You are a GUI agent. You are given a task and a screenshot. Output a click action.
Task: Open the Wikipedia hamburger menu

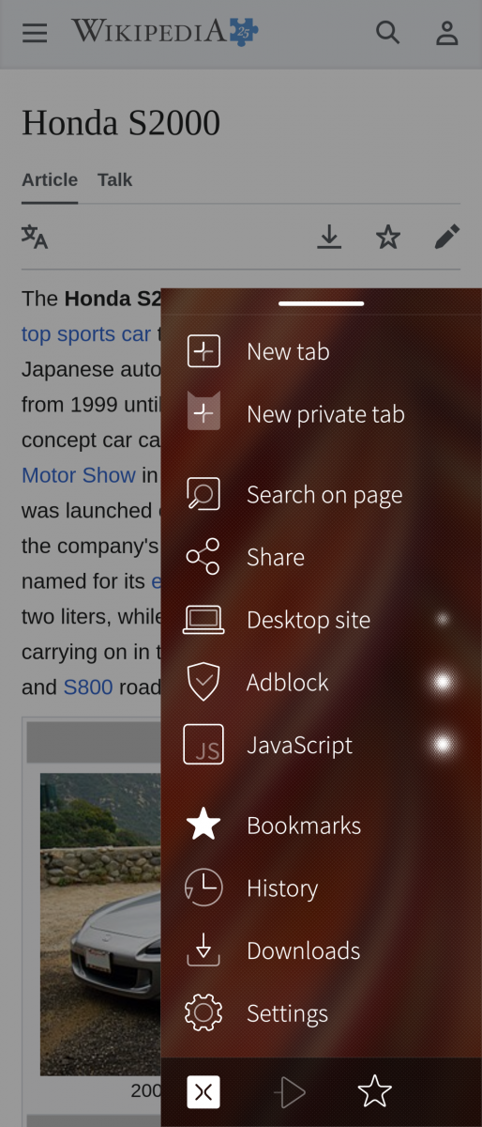point(35,33)
